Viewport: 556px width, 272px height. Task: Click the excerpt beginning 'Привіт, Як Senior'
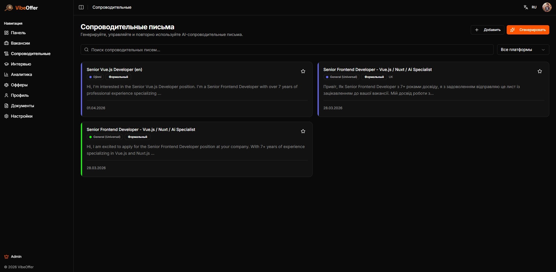click(421, 90)
